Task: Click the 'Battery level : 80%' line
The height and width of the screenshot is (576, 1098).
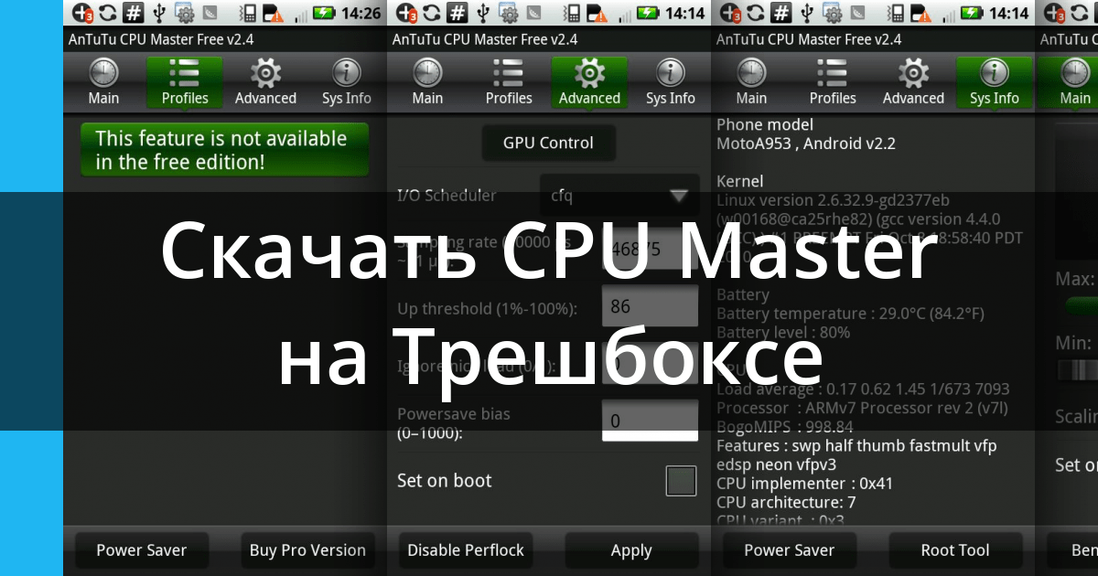Action: (783, 333)
